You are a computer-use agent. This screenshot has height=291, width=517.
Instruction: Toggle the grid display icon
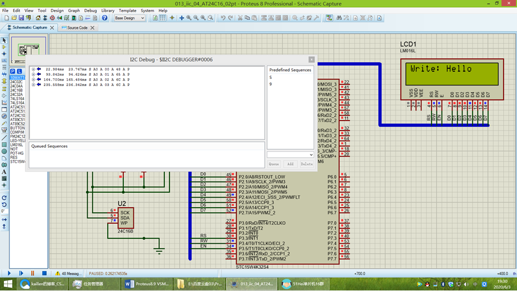click(x=163, y=18)
